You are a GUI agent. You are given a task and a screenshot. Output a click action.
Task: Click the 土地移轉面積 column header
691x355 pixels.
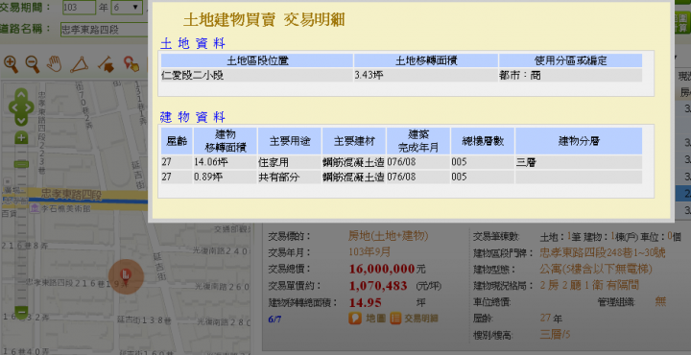pos(426,60)
